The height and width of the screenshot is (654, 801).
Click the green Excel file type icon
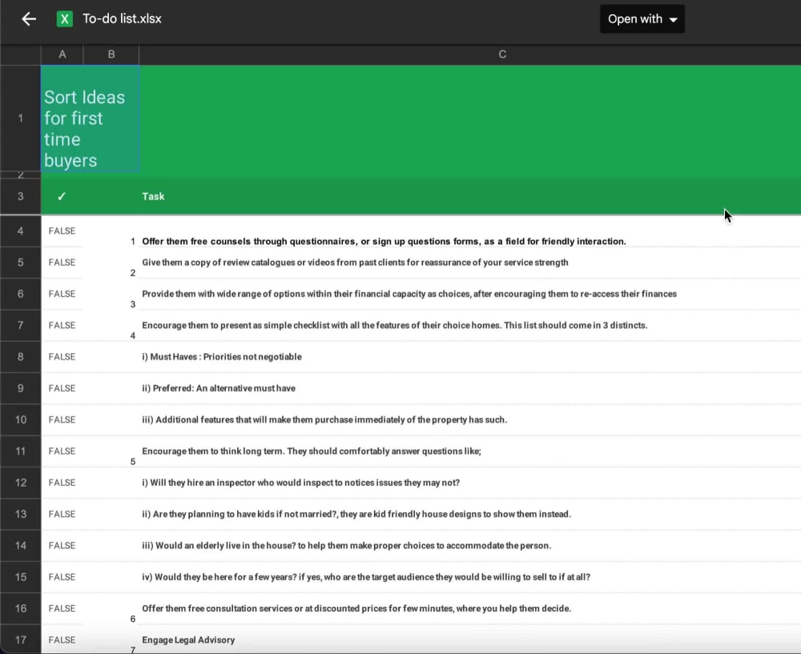pyautogui.click(x=64, y=18)
